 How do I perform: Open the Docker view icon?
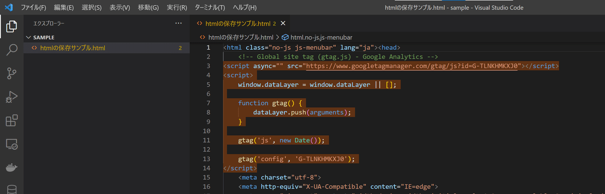coord(12,167)
